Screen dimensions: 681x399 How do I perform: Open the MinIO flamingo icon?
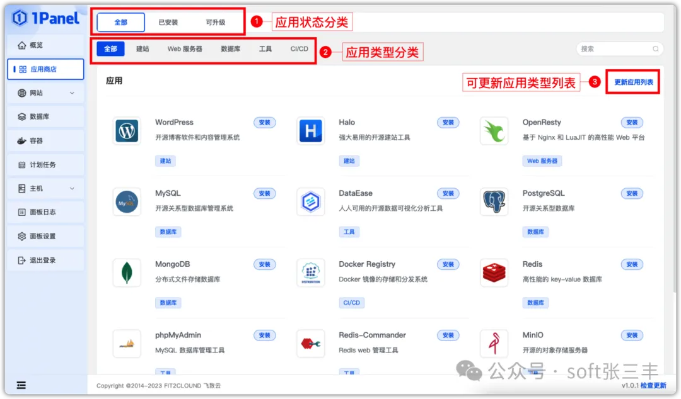[x=494, y=344]
